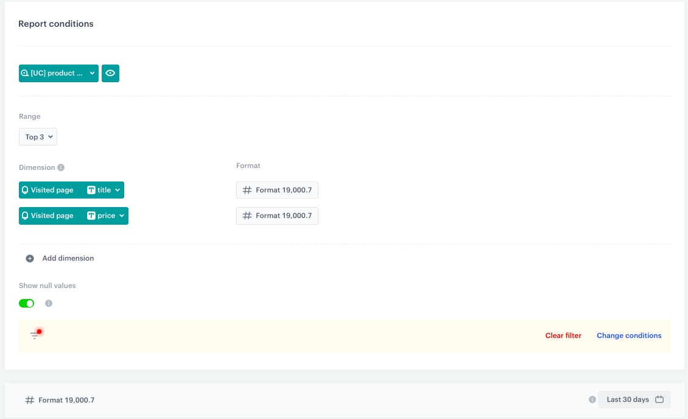The image size is (688, 419).
Task: Click the info icon beside the null values toggle
Action: 49,303
